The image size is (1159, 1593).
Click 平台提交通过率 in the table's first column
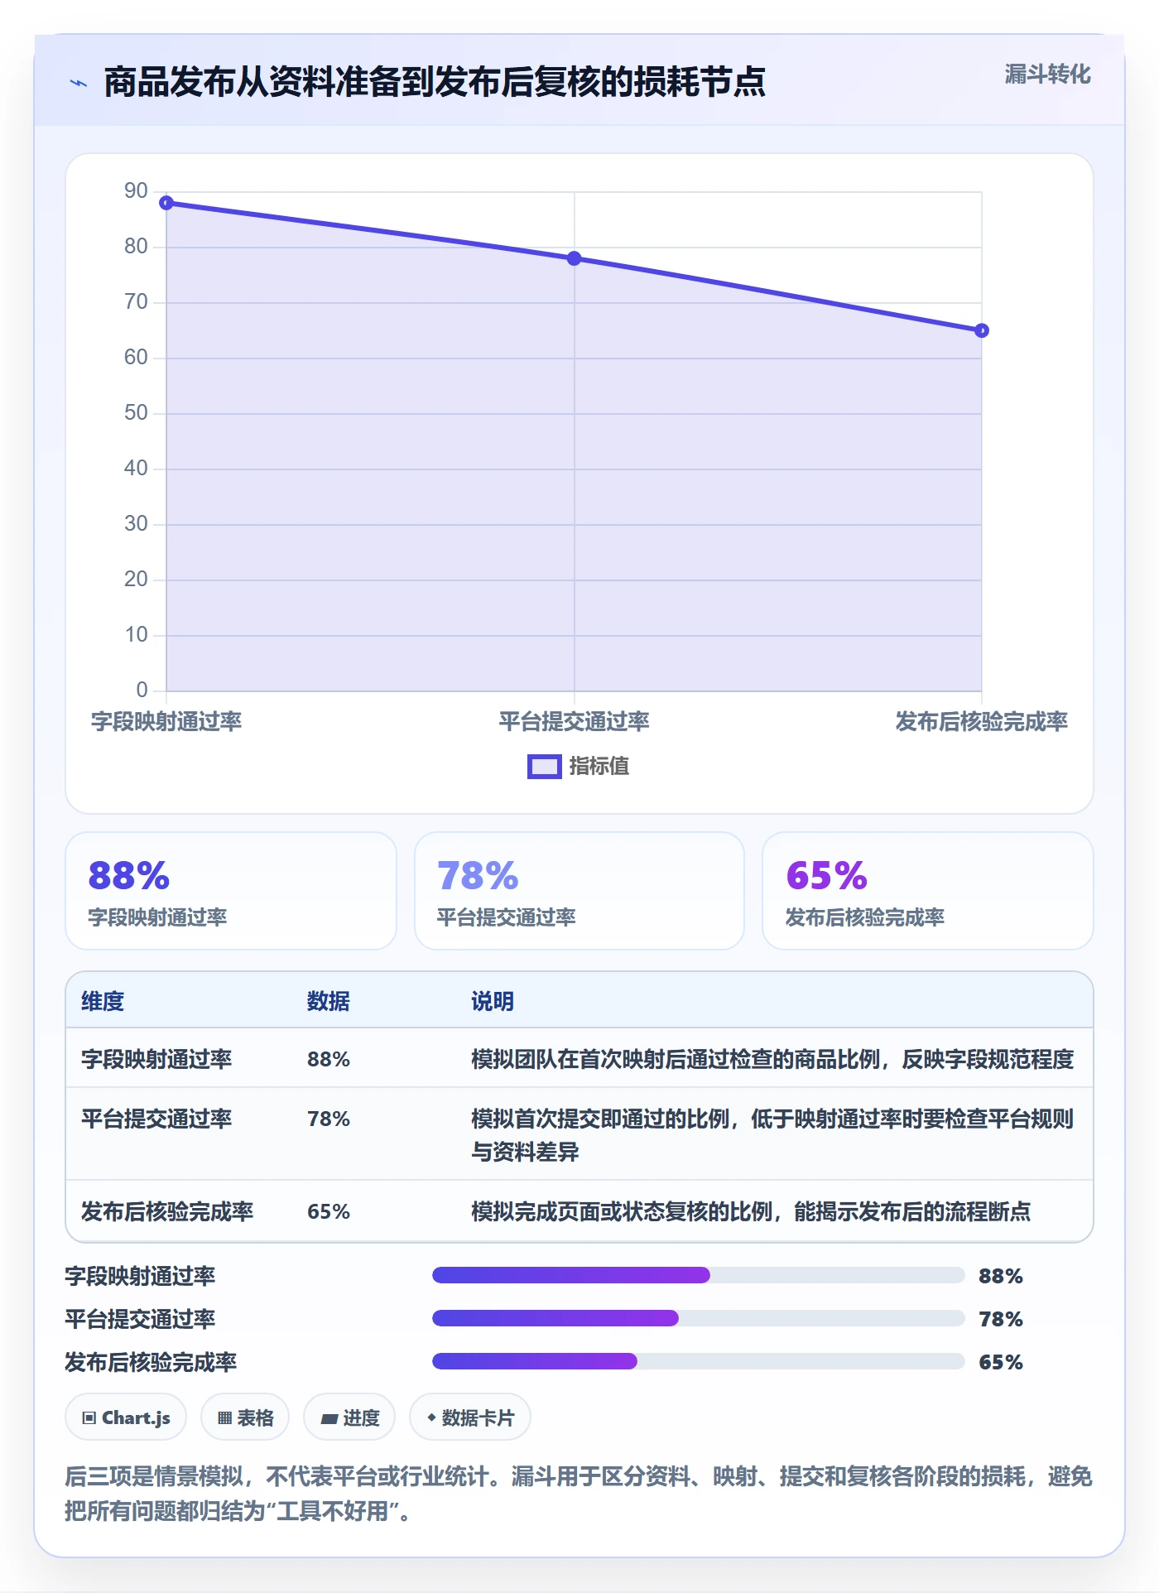[x=156, y=1119]
